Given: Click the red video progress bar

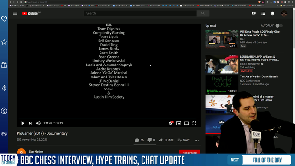Looking at the screenshot, I should point(108,119).
